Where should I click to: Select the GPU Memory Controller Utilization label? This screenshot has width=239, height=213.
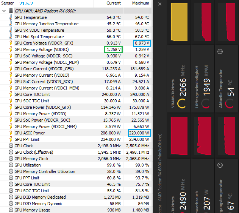click(45, 171)
